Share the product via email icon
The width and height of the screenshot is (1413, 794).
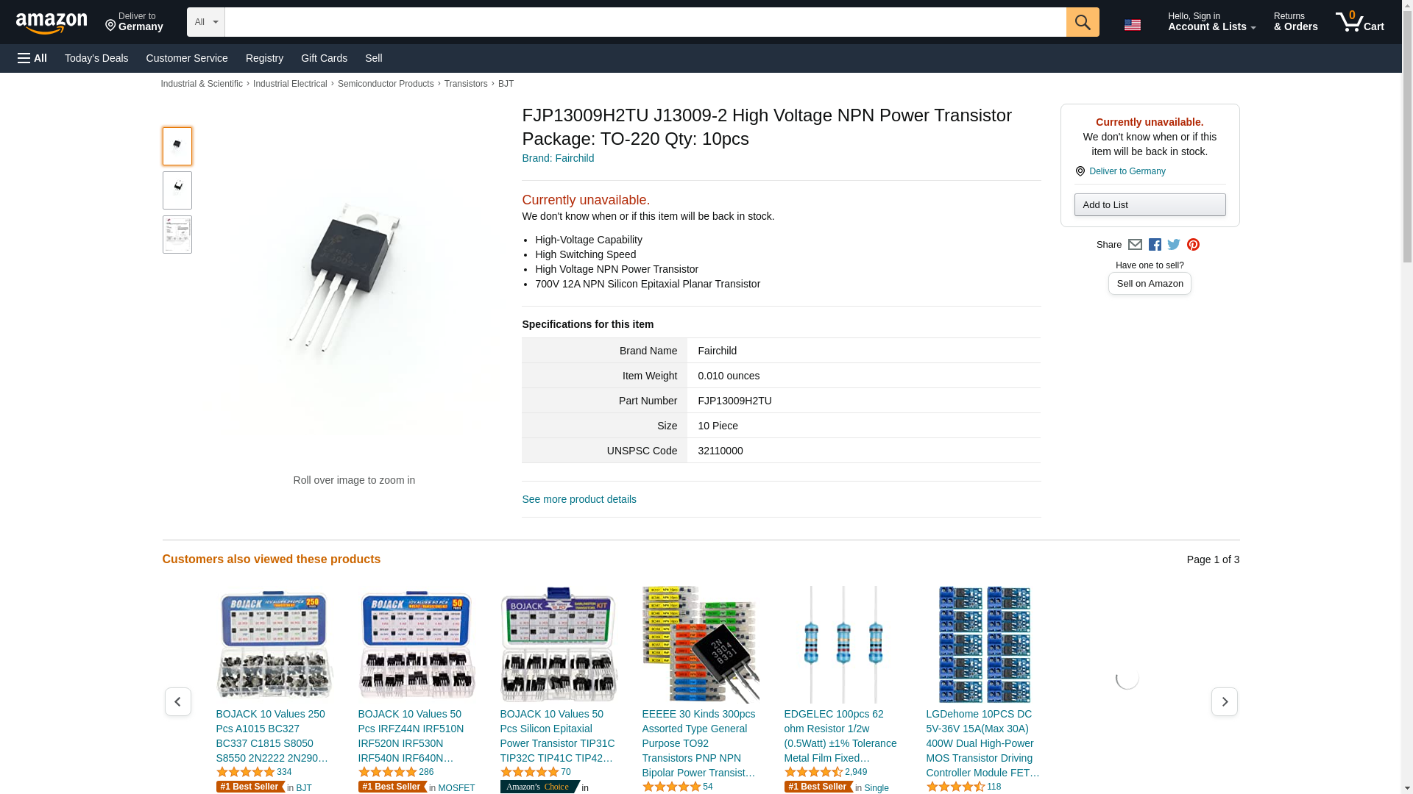(x=1135, y=245)
